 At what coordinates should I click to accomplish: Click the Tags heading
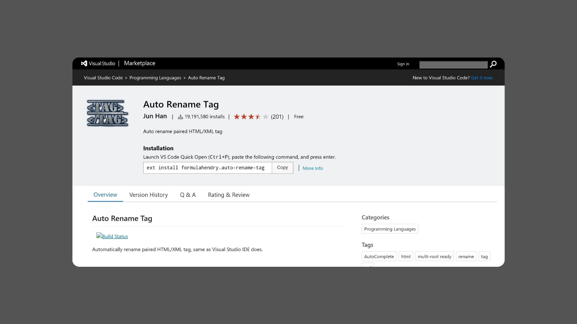pyautogui.click(x=367, y=245)
